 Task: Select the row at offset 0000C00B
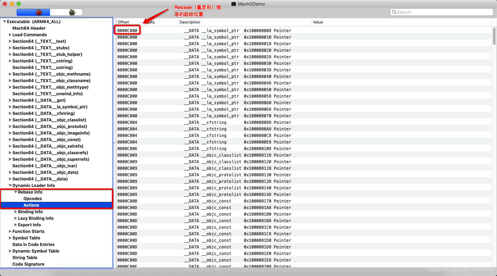[304, 201]
